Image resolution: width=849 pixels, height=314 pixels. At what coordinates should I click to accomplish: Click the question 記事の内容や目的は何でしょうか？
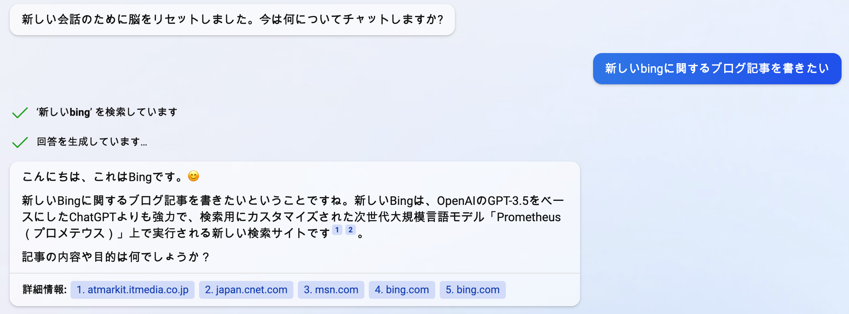116,257
